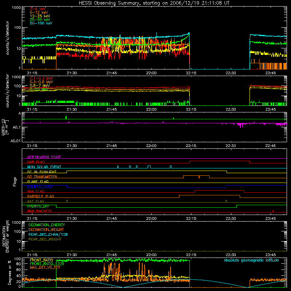Click the REAR_DEC_WEIGHT legend label
Viewport: 291px width, 291px height.
45,239
